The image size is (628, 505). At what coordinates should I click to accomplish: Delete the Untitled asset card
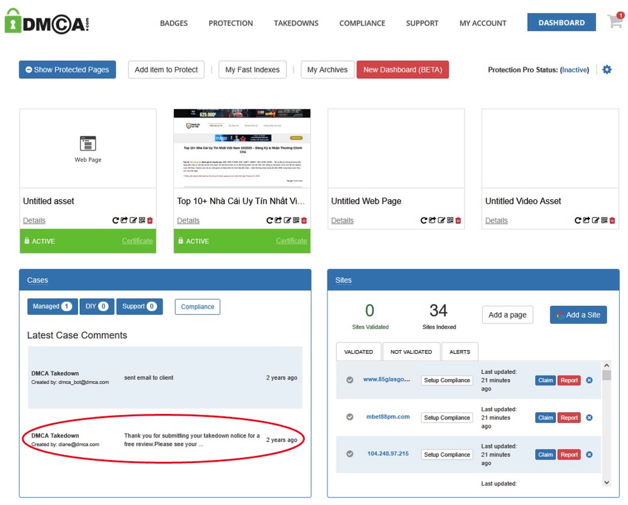(x=150, y=220)
